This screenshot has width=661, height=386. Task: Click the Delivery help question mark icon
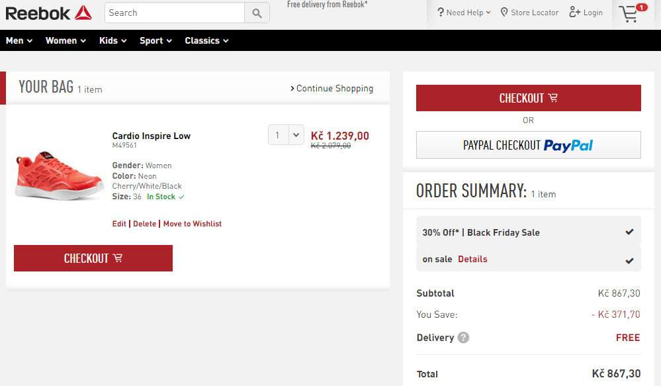coord(463,338)
